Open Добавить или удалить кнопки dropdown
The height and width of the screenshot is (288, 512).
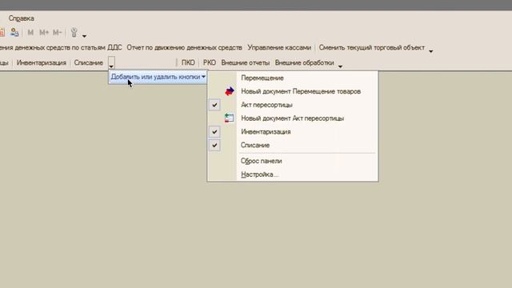[158, 77]
